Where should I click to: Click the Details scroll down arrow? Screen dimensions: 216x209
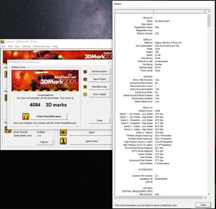pos(209,194)
